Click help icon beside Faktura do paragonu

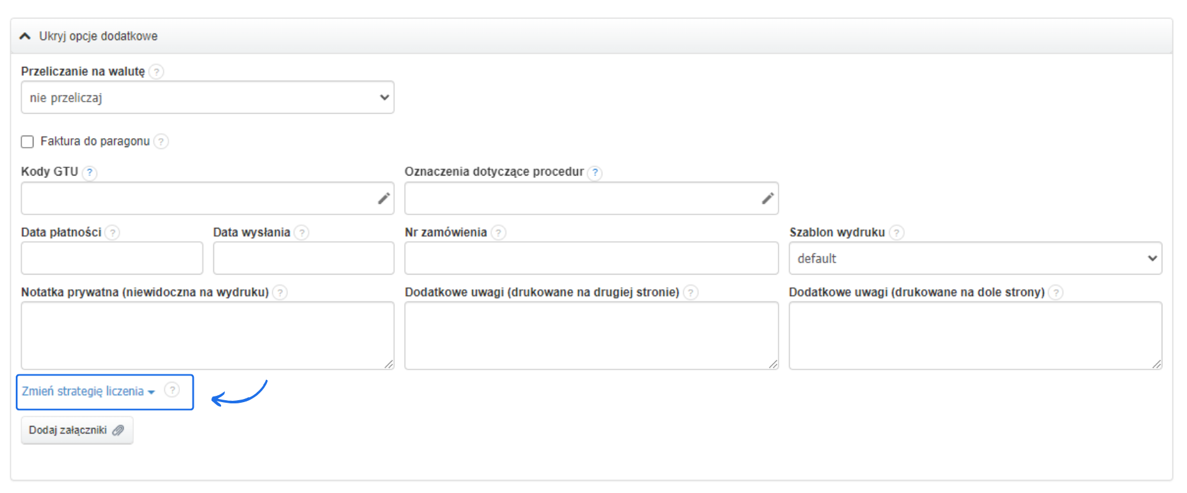pyautogui.click(x=161, y=141)
